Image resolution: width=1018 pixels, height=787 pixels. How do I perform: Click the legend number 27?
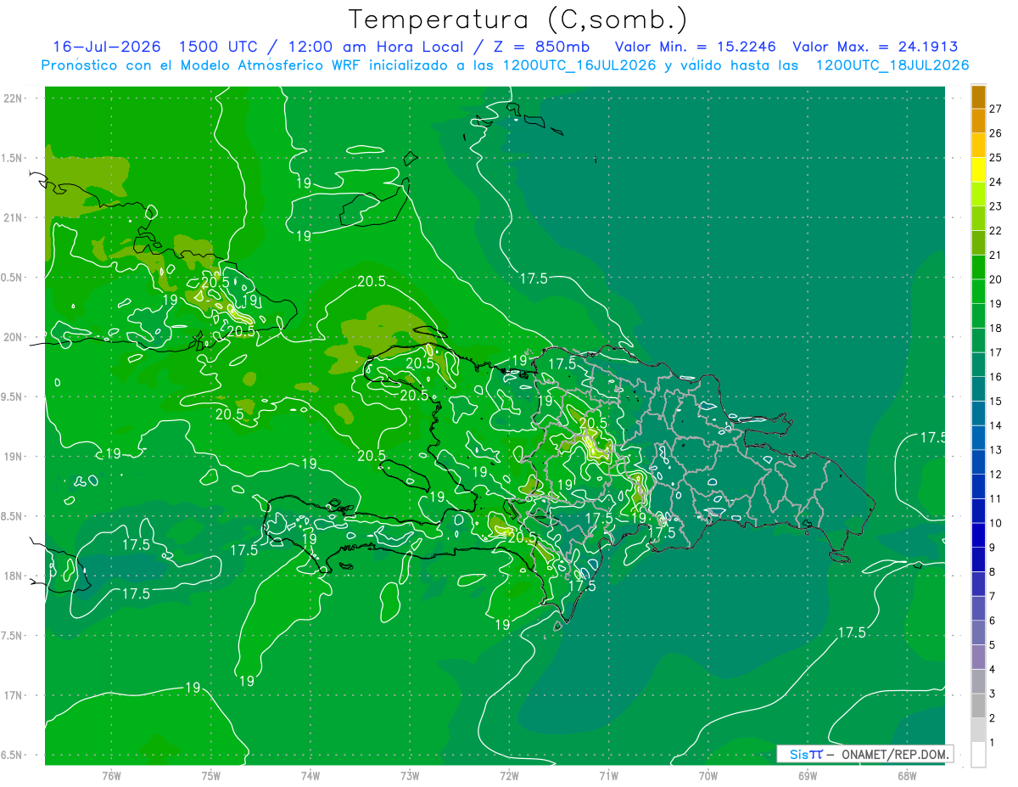(x=996, y=109)
